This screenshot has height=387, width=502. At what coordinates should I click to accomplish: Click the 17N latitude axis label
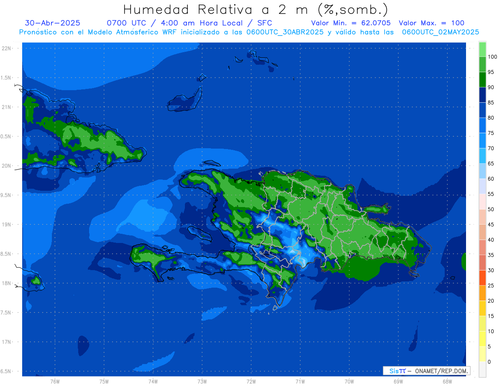(7, 342)
